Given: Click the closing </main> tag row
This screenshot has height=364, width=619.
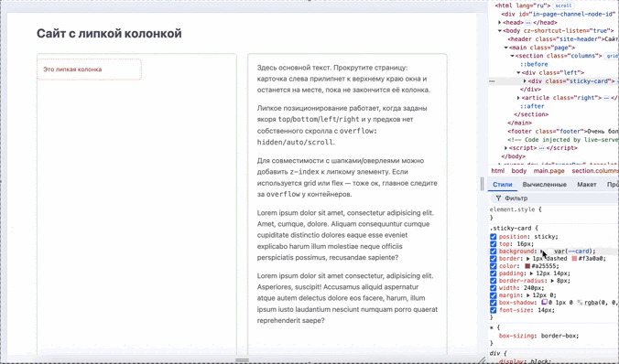Looking at the screenshot, I should (x=519, y=123).
